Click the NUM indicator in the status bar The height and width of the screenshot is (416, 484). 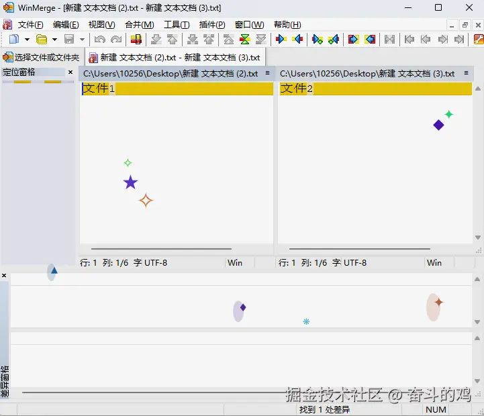point(436,409)
